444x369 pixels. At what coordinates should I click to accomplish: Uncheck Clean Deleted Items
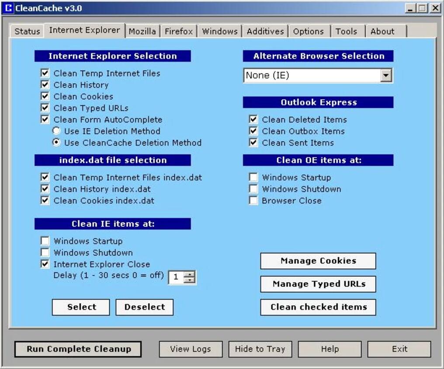tap(253, 119)
